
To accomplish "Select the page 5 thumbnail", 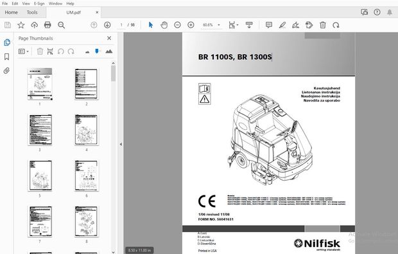I will pyautogui.click(x=40, y=176).
